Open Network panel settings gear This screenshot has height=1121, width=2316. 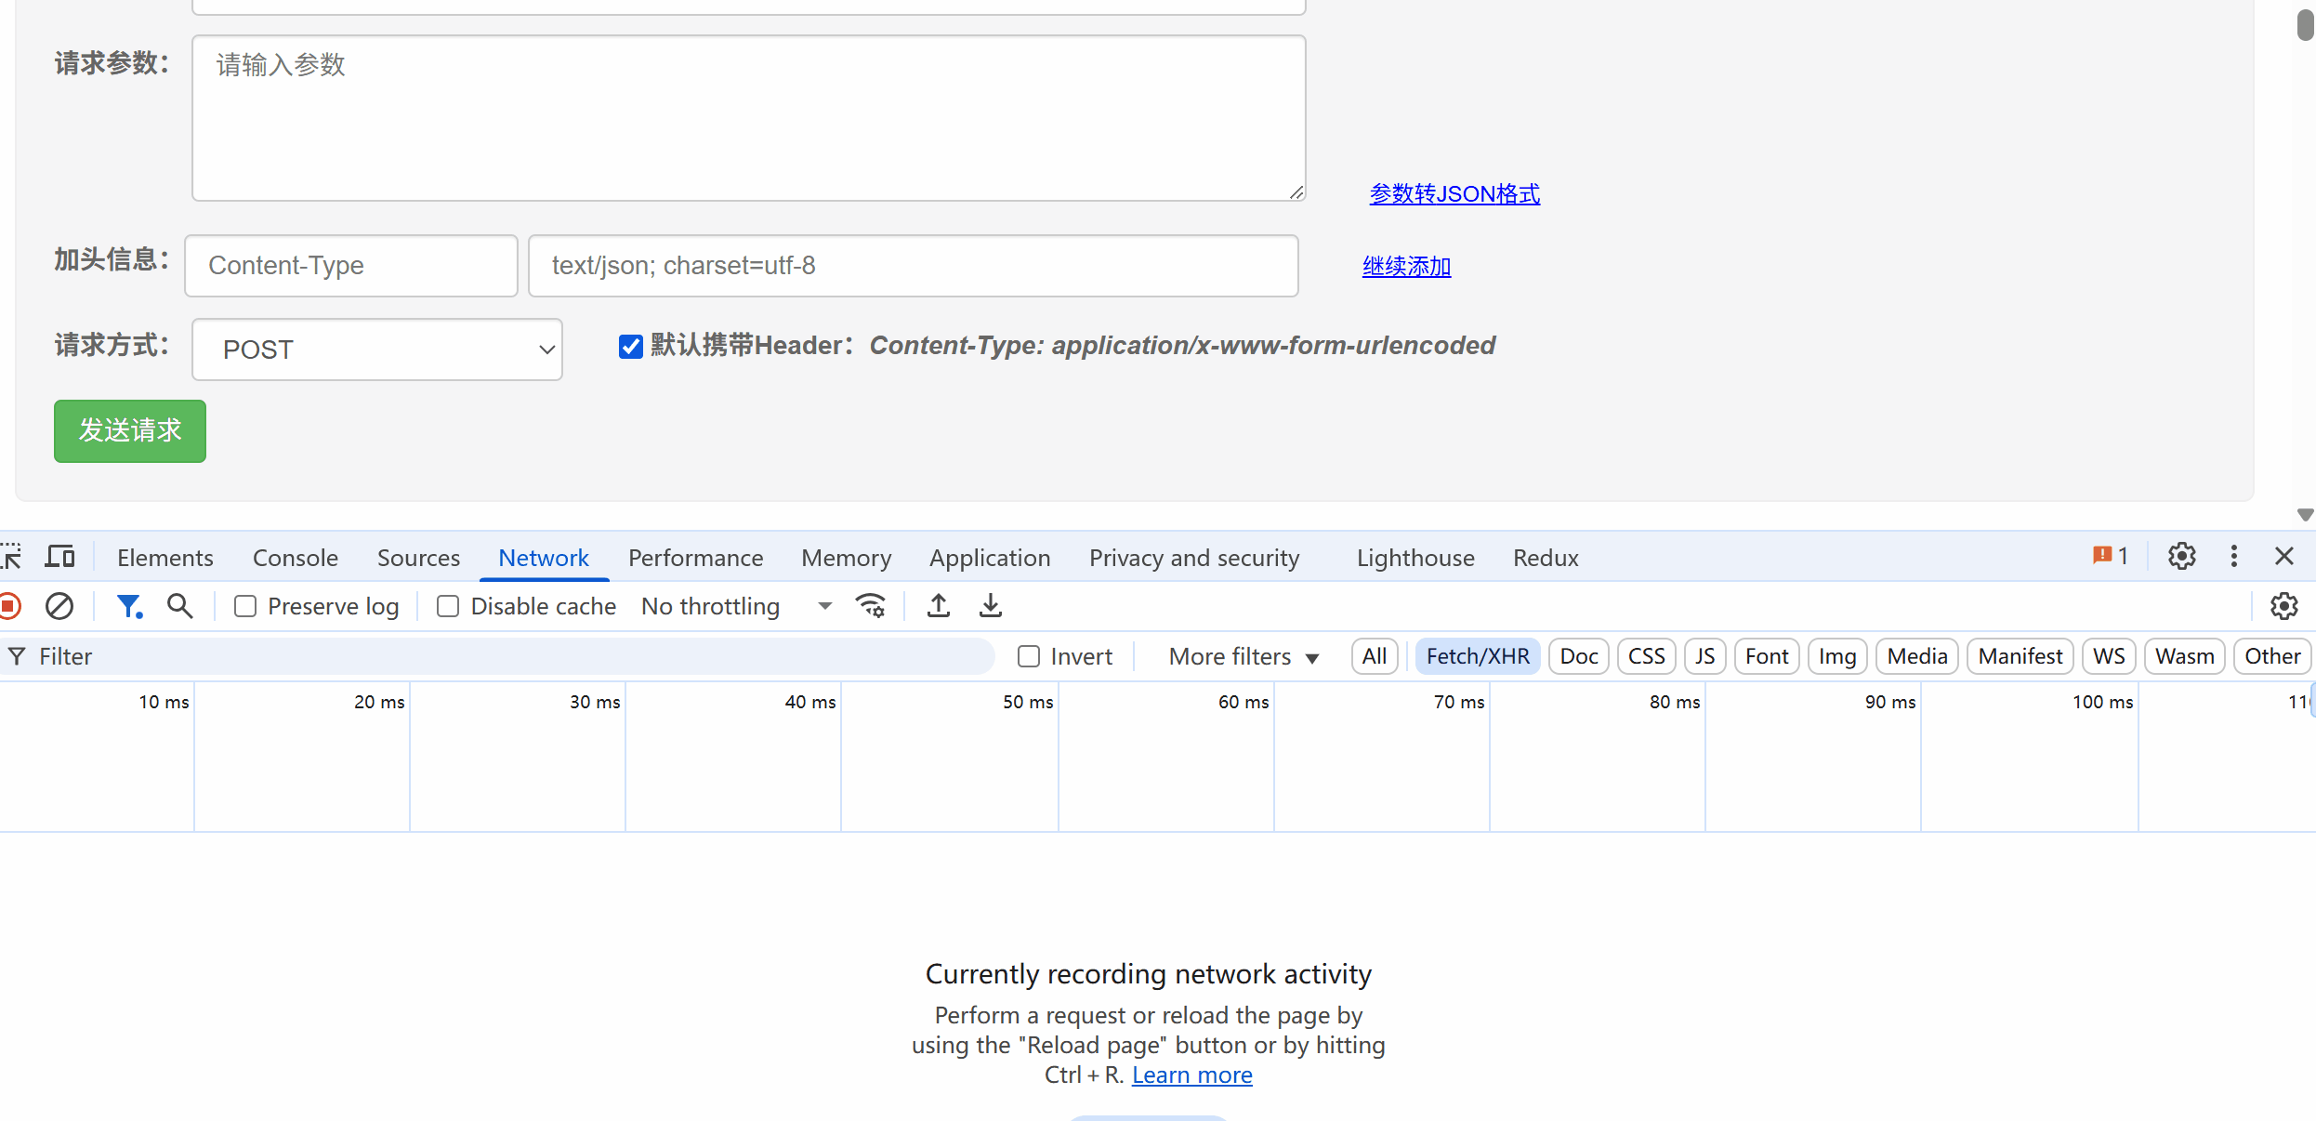tap(2283, 606)
